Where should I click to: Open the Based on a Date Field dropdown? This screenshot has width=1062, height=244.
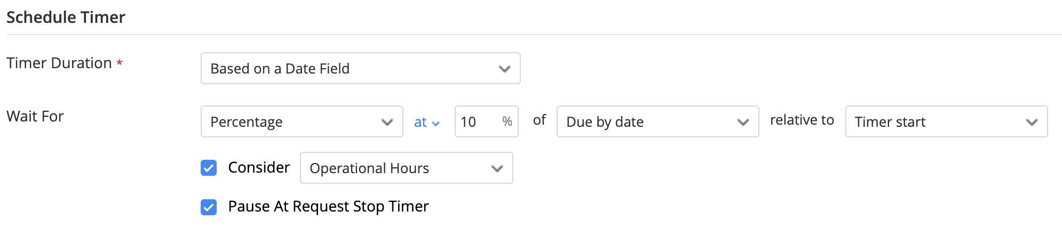point(352,68)
